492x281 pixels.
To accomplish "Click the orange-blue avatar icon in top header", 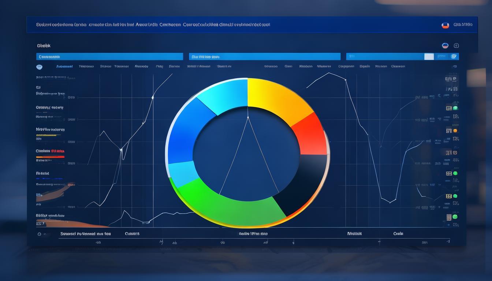I will tap(445, 25).
